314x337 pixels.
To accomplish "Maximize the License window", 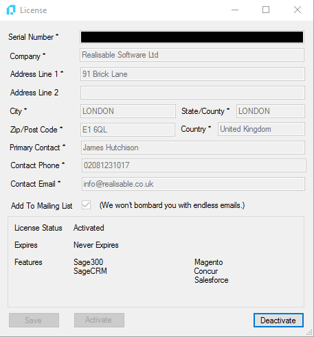I will (x=266, y=10).
